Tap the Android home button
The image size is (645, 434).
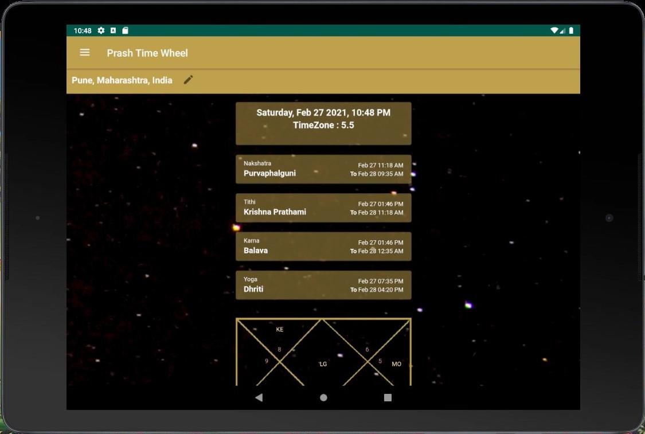click(x=323, y=397)
